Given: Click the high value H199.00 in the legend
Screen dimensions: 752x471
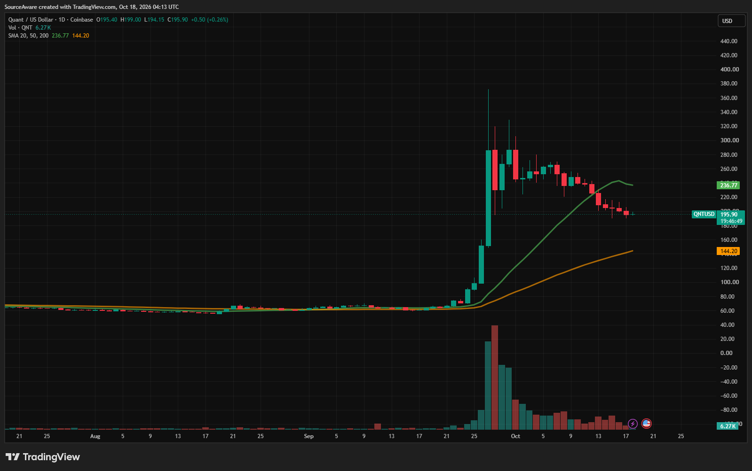Looking at the screenshot, I should [131, 20].
